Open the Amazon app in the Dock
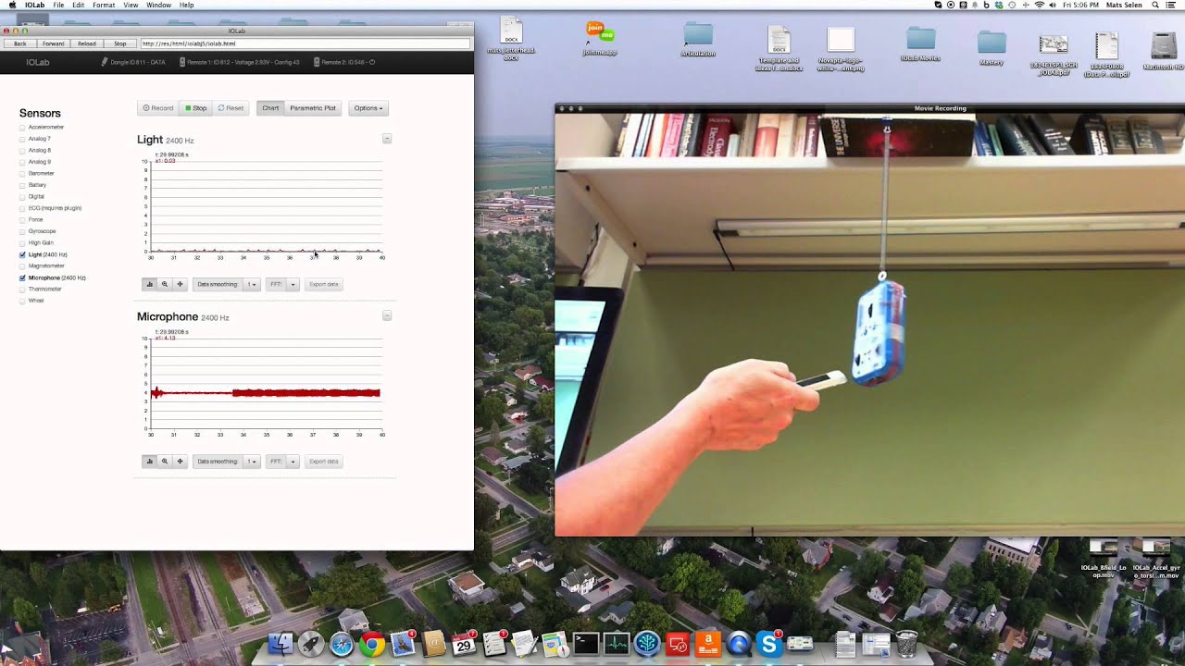1185x666 pixels. point(708,644)
